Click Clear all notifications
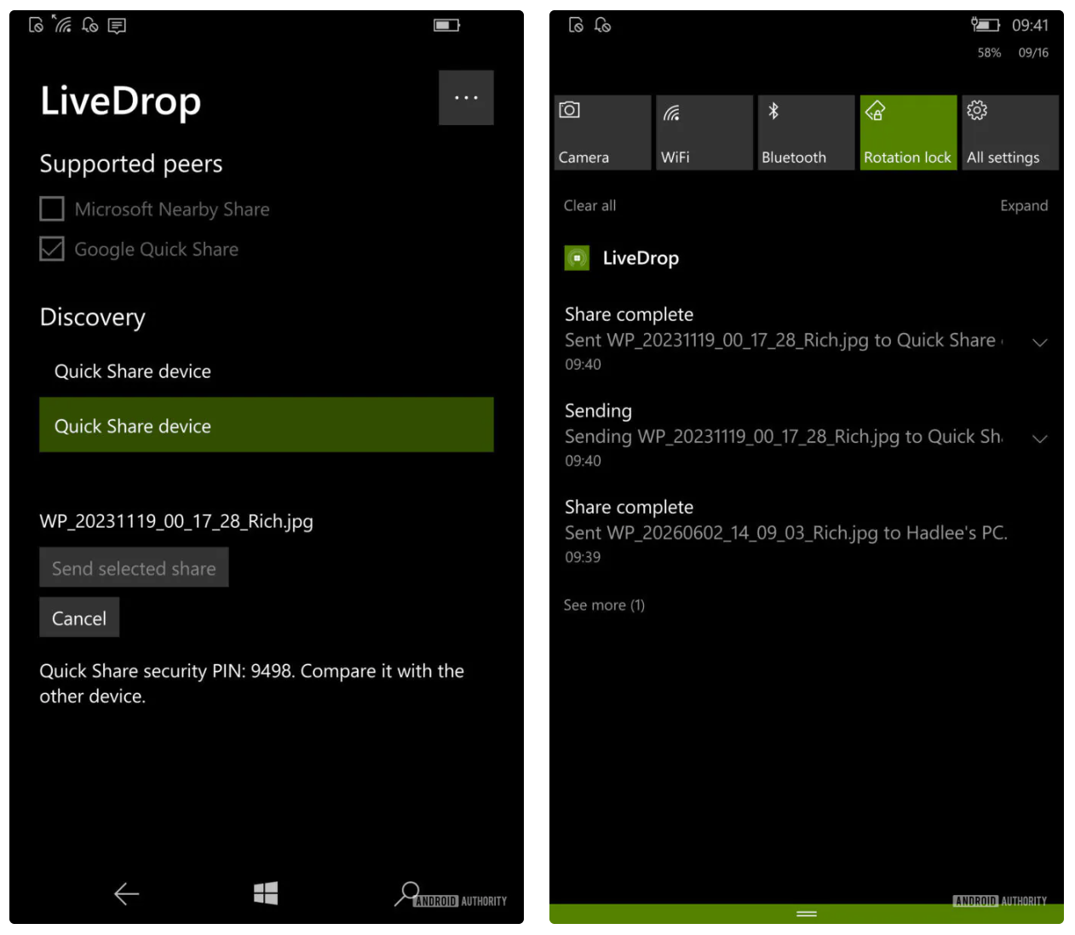Viewport: 1075px width, 935px height. (589, 205)
